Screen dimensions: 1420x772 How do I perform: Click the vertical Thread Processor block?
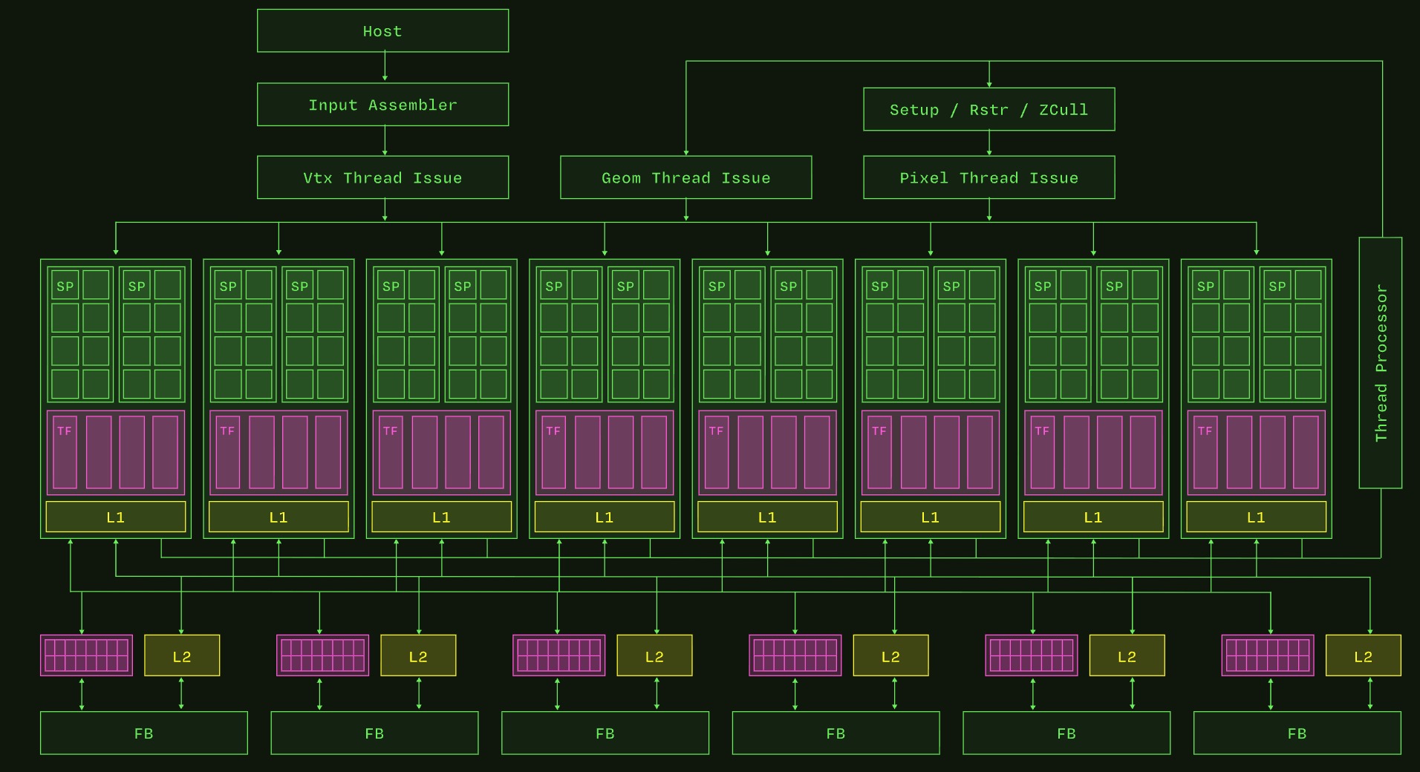pyautogui.click(x=1380, y=363)
